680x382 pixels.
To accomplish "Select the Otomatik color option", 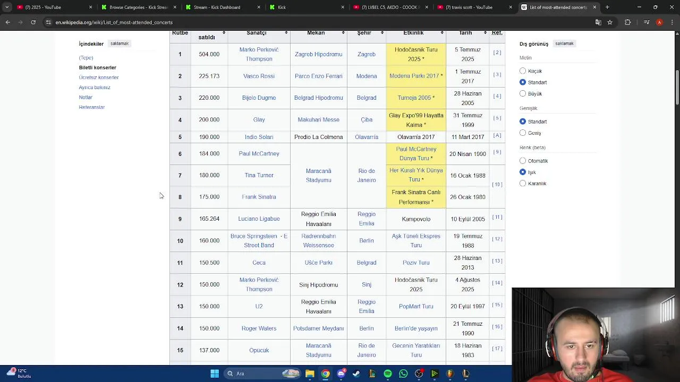I will [x=523, y=161].
